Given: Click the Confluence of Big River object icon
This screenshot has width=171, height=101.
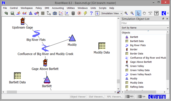Looking at the screenshot, I should pyautogui.click(x=45, y=48).
